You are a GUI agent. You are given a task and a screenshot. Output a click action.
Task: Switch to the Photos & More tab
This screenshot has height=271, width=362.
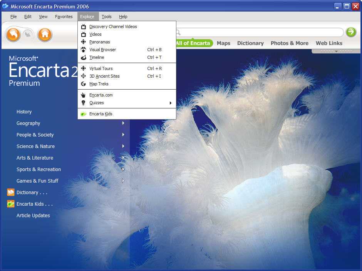tap(290, 43)
